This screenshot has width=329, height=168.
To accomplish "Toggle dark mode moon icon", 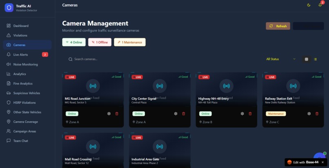I will (309, 5).
